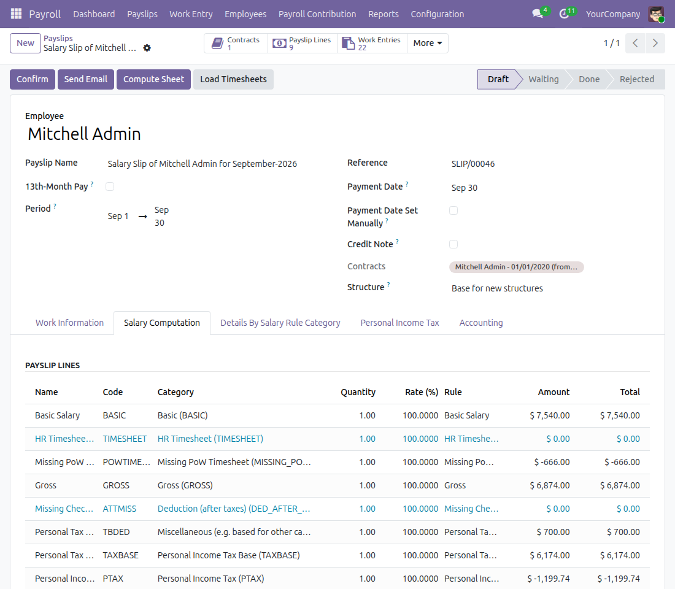This screenshot has width=675, height=589.
Task: Switch to the Accounting tab
Action: click(481, 323)
